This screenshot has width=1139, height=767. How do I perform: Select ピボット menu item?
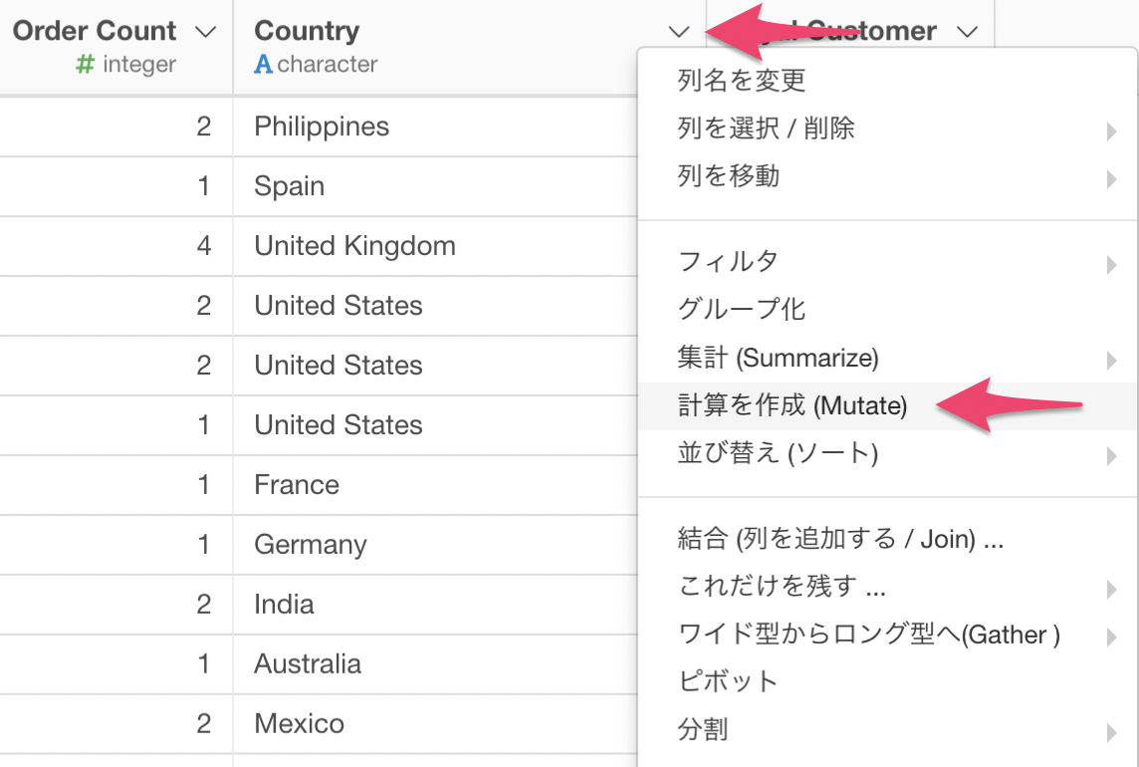pyautogui.click(x=727, y=682)
